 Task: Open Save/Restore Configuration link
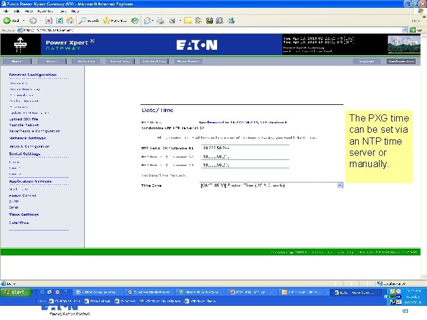coord(34,131)
